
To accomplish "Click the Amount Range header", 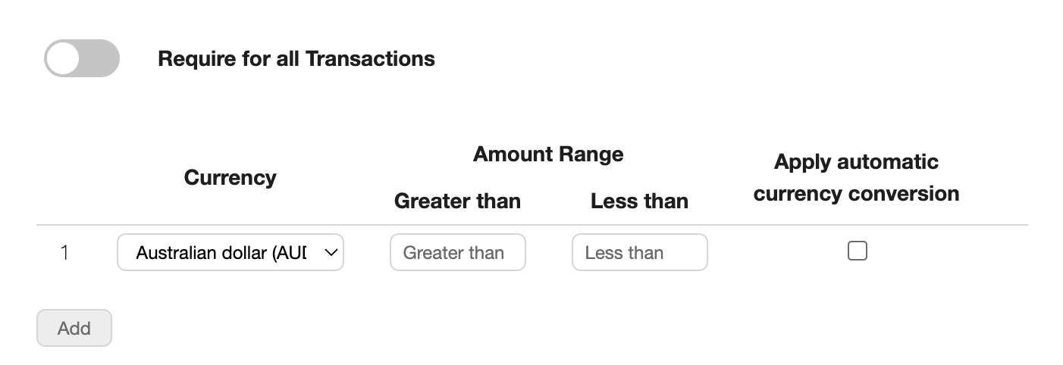I will click(548, 154).
